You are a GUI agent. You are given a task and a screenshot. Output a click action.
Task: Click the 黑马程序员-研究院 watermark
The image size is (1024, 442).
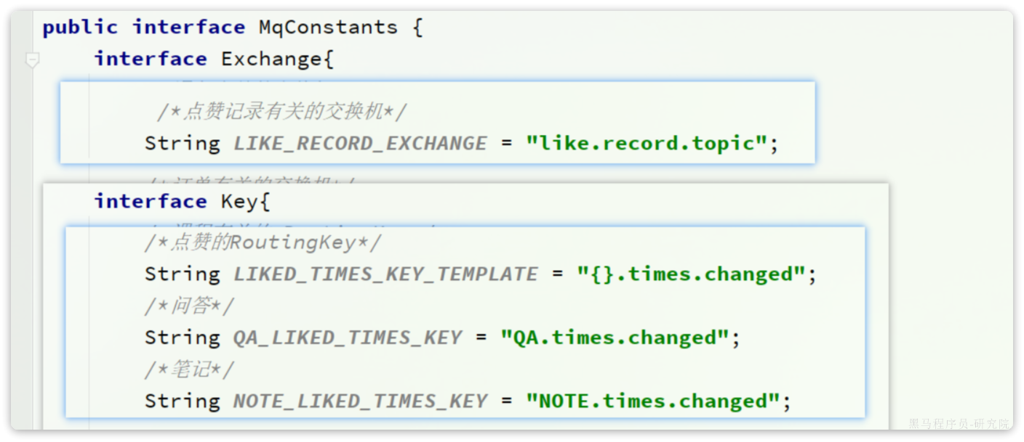(959, 424)
